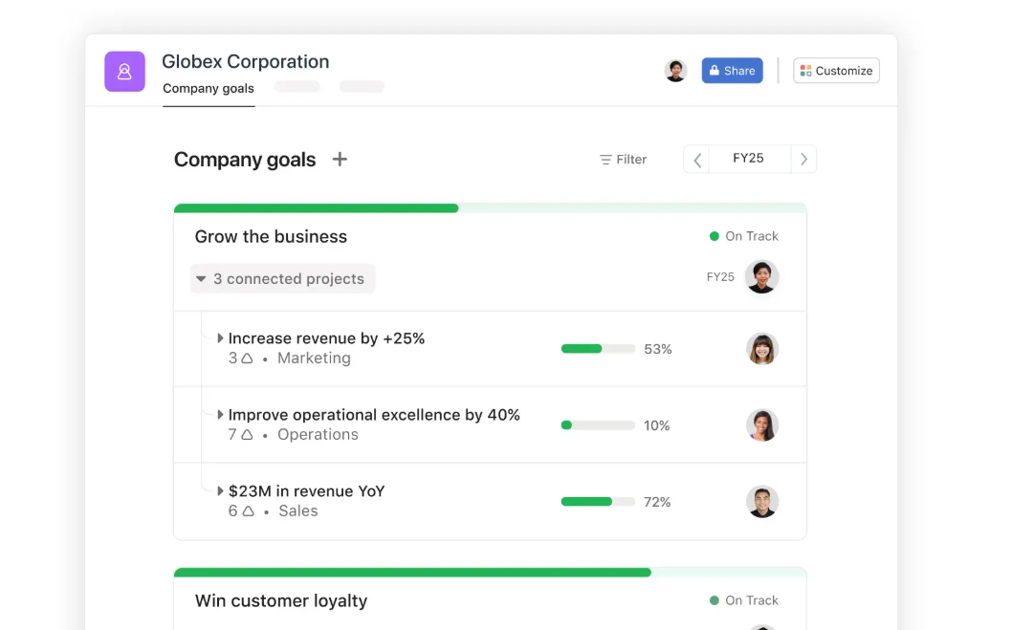Open the Win customer loyalty goal

point(281,601)
